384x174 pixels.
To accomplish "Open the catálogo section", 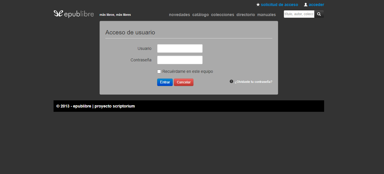I will pyautogui.click(x=200, y=15).
